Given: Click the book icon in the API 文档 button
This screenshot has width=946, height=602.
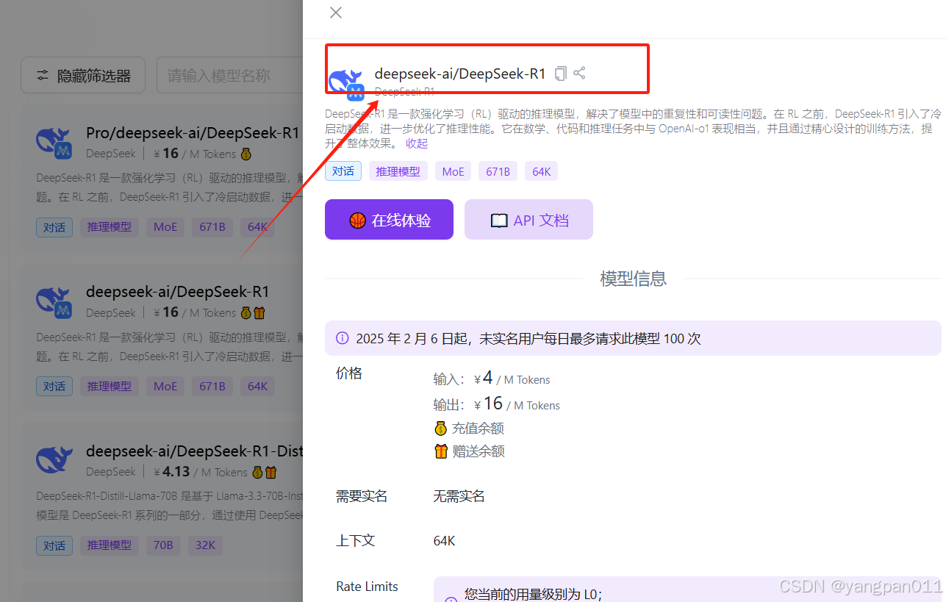Looking at the screenshot, I should [499, 221].
